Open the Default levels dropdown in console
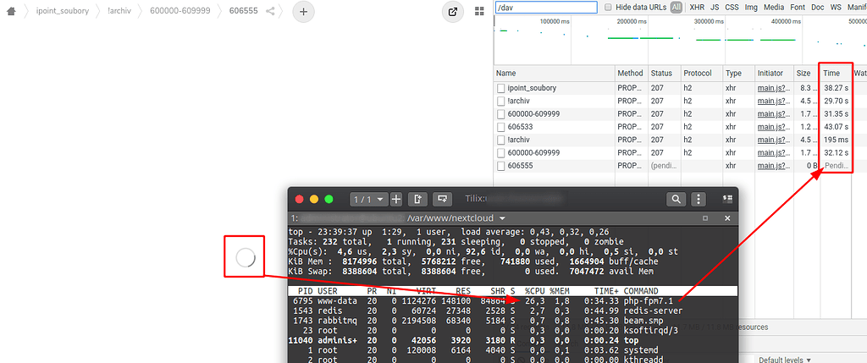Screen dimensions: 867x363 click(785, 360)
